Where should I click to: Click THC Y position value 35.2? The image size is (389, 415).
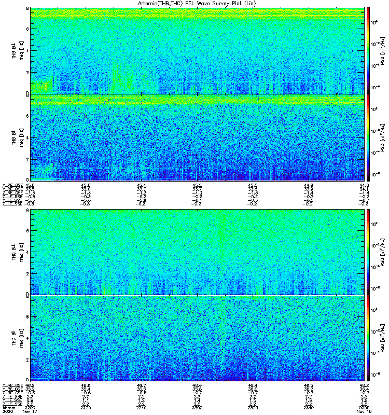click(x=30, y=390)
